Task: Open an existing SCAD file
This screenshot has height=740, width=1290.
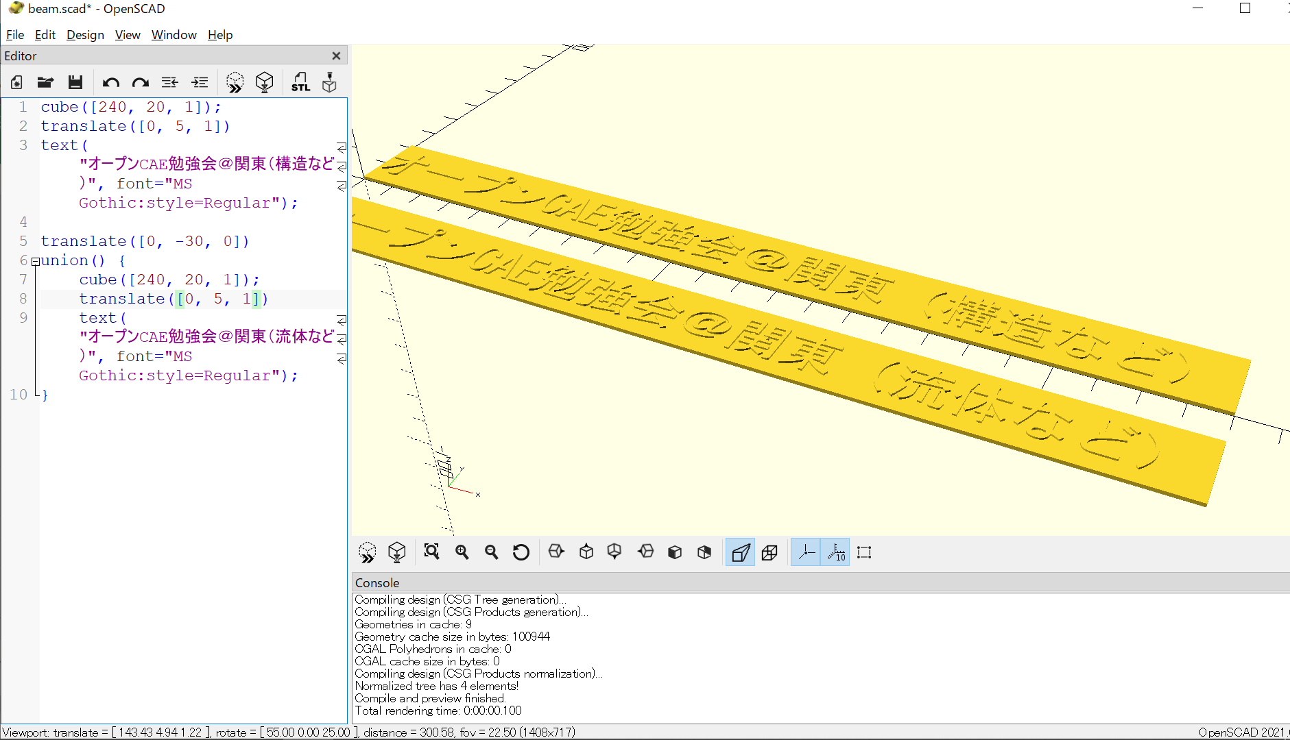Action: [x=45, y=82]
